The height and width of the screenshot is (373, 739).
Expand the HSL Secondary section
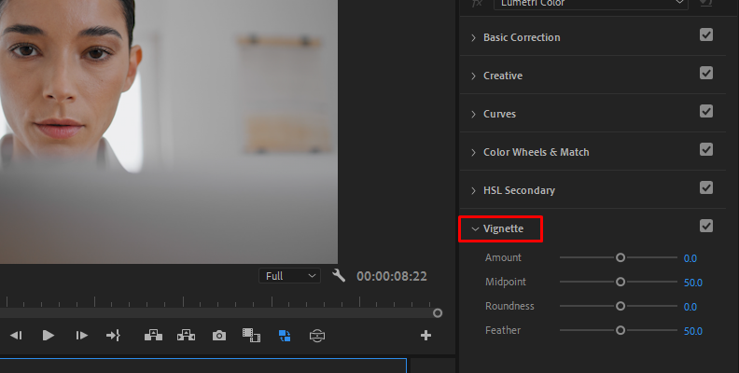point(474,190)
